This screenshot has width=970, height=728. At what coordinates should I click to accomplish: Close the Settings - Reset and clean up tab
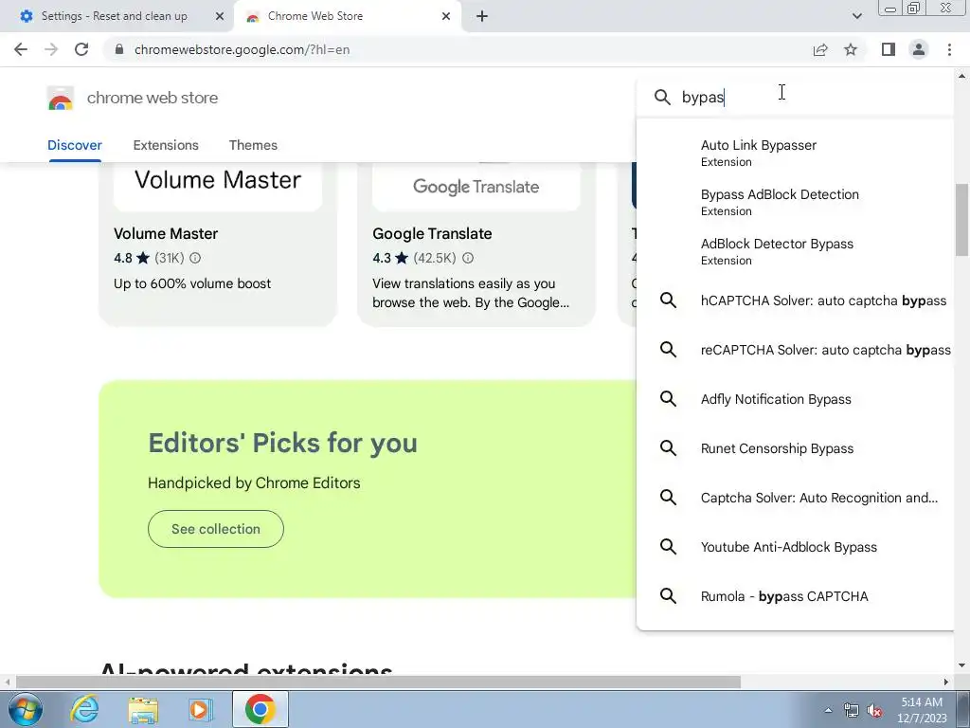(220, 16)
